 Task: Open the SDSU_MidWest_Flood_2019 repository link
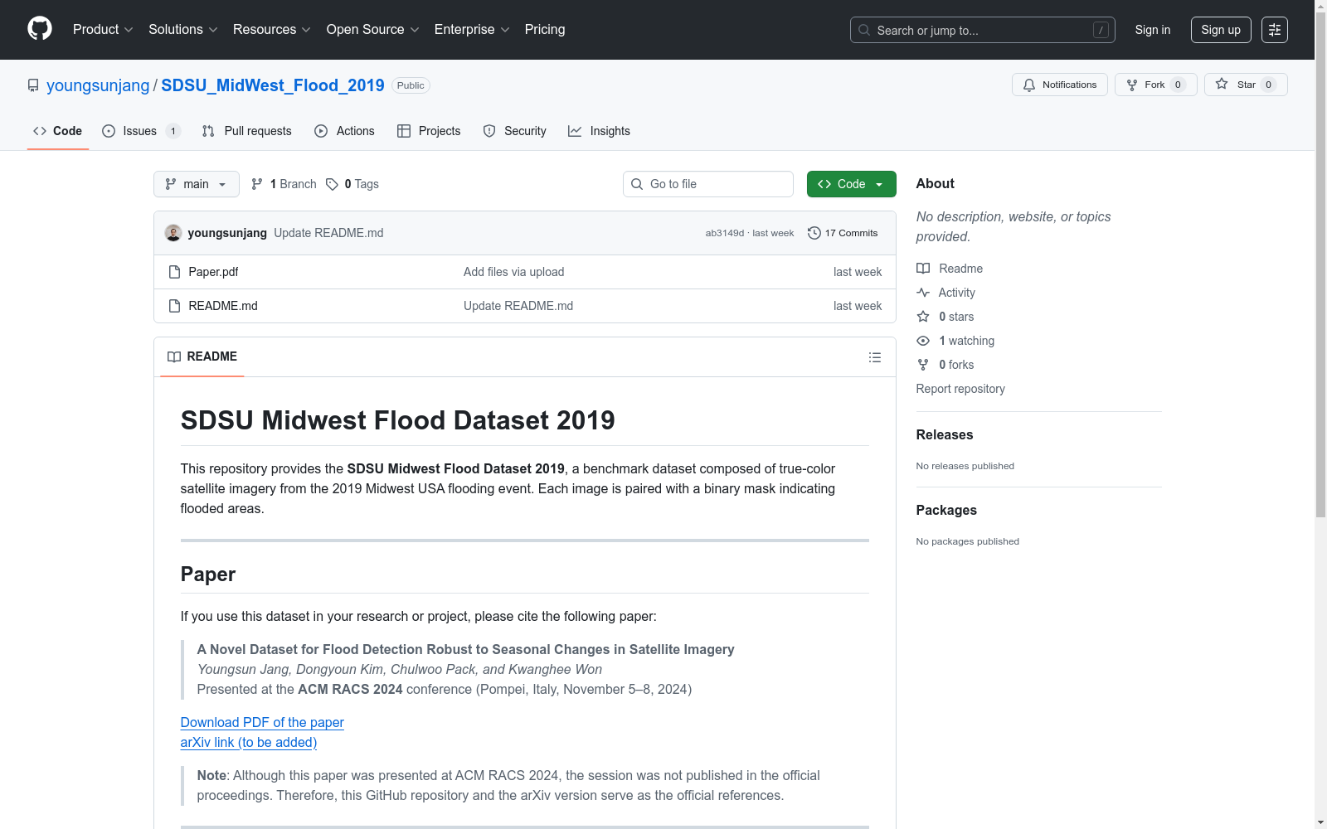(273, 85)
